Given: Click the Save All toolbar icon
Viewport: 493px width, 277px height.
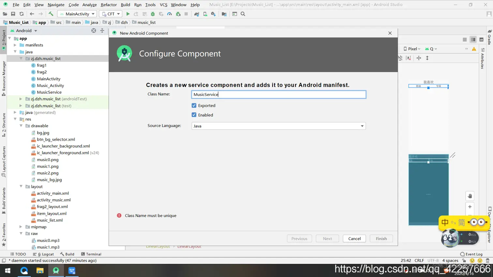Looking at the screenshot, I should click(x=13, y=14).
